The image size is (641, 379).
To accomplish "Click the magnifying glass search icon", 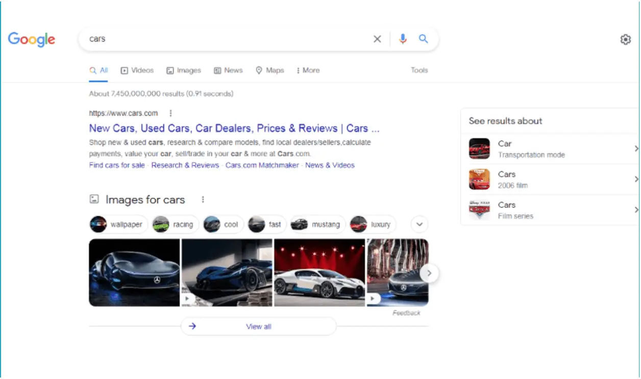I will coord(423,39).
